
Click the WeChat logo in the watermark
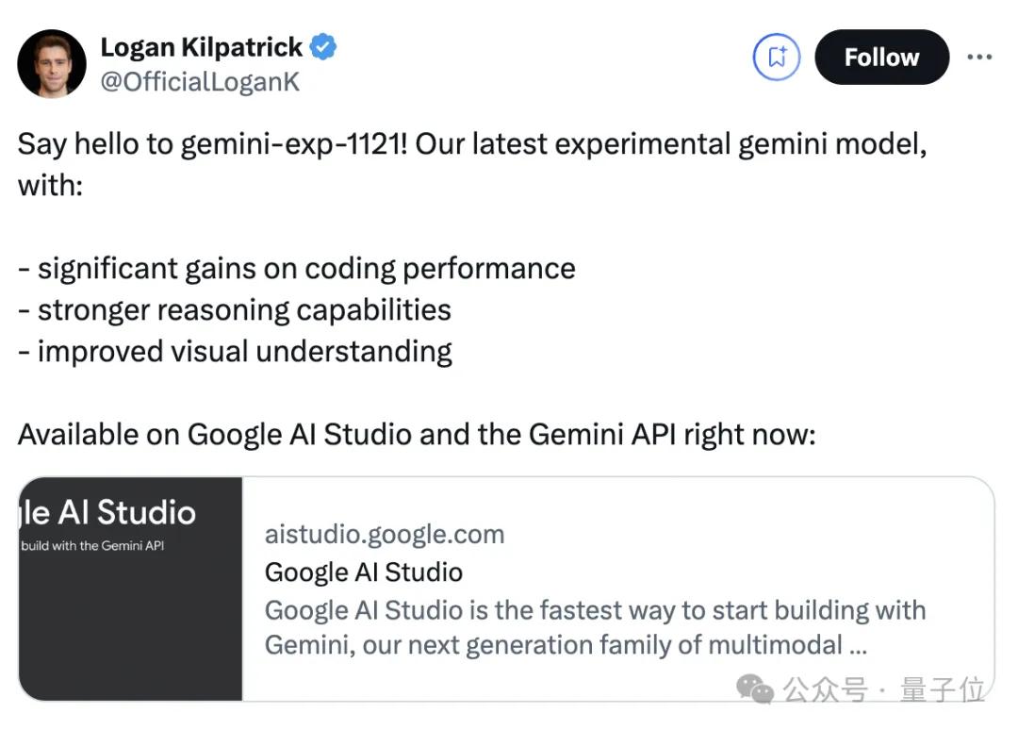[x=755, y=689]
